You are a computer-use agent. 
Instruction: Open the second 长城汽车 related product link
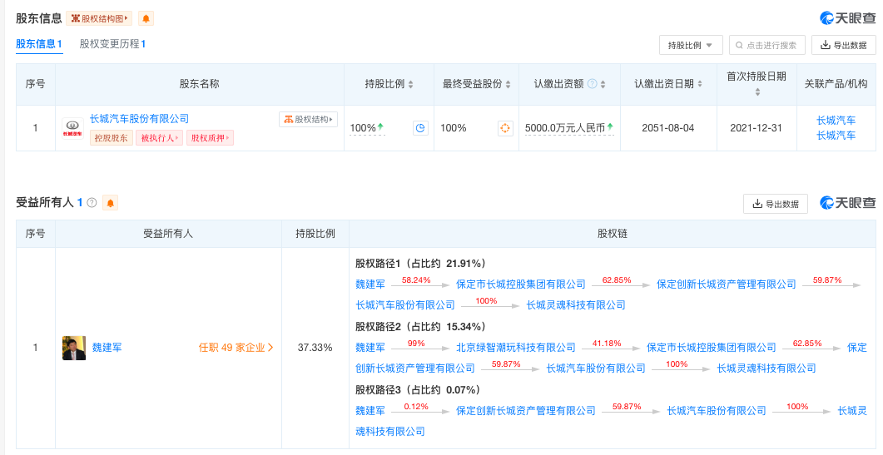(836, 135)
